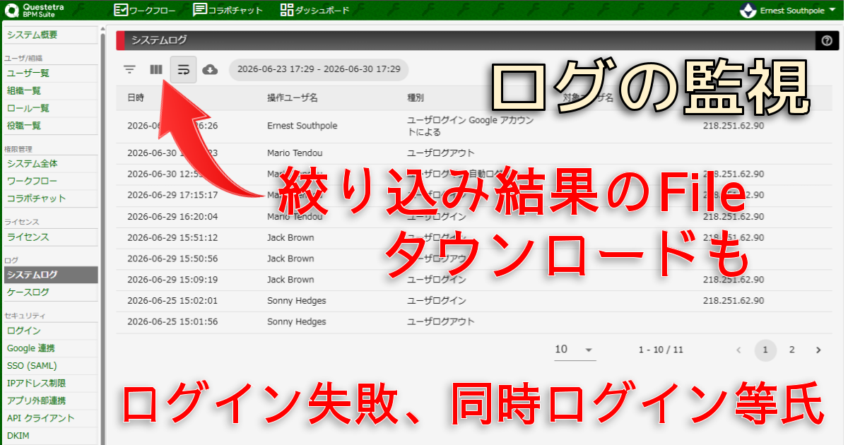Open the filter icon in log toolbar
Screen dimensions: 848x445
coord(129,69)
